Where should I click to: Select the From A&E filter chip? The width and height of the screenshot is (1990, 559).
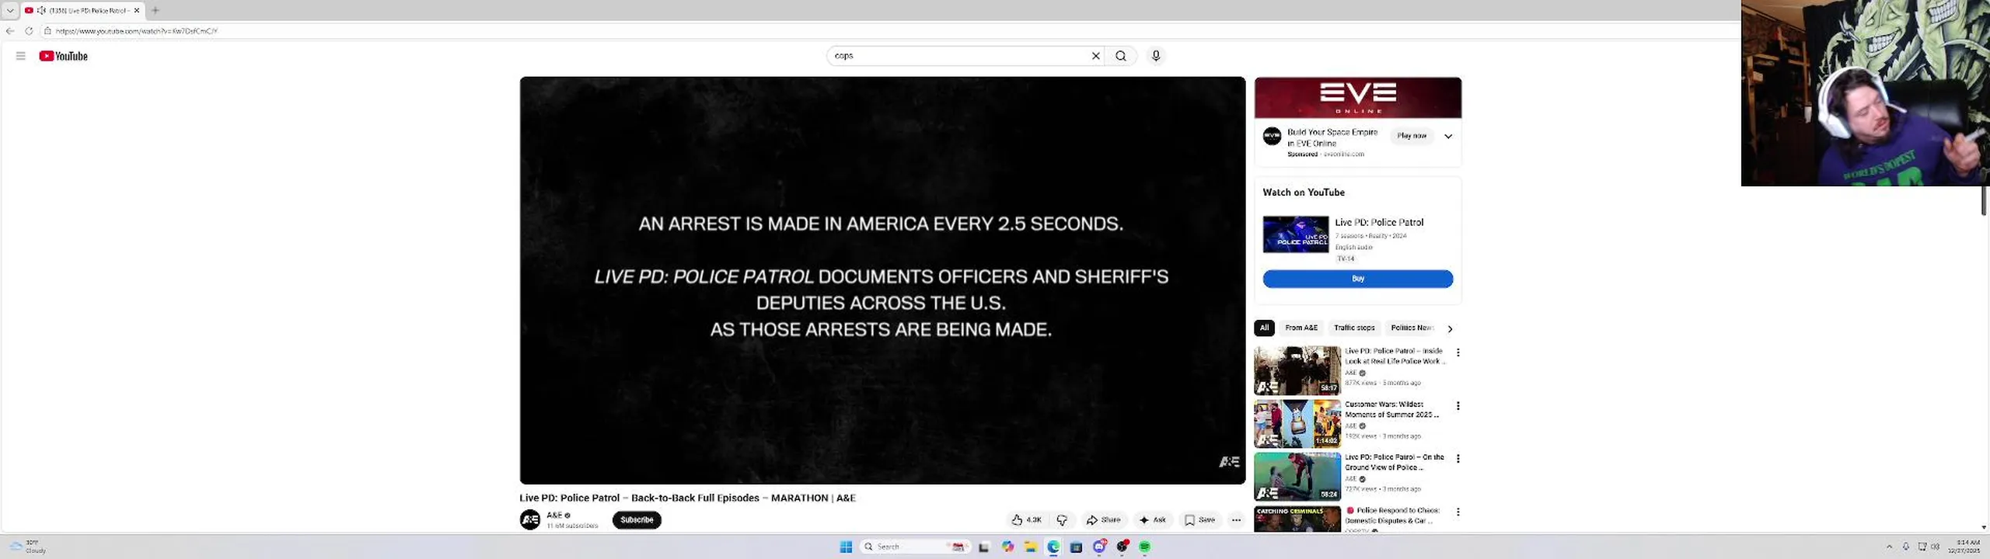[x=1301, y=328]
